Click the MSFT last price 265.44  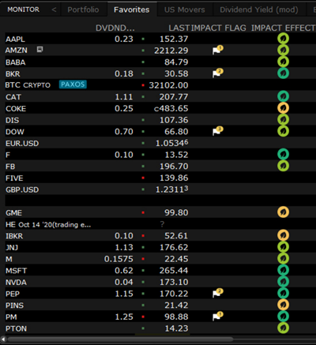(x=174, y=271)
